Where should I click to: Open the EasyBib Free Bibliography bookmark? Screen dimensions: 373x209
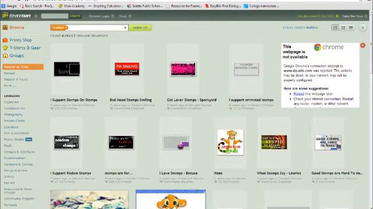coord(223,6)
